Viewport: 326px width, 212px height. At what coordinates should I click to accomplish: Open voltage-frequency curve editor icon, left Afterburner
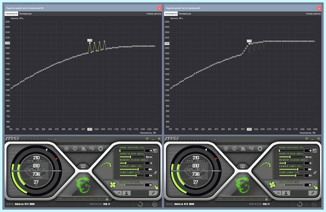[155, 151]
